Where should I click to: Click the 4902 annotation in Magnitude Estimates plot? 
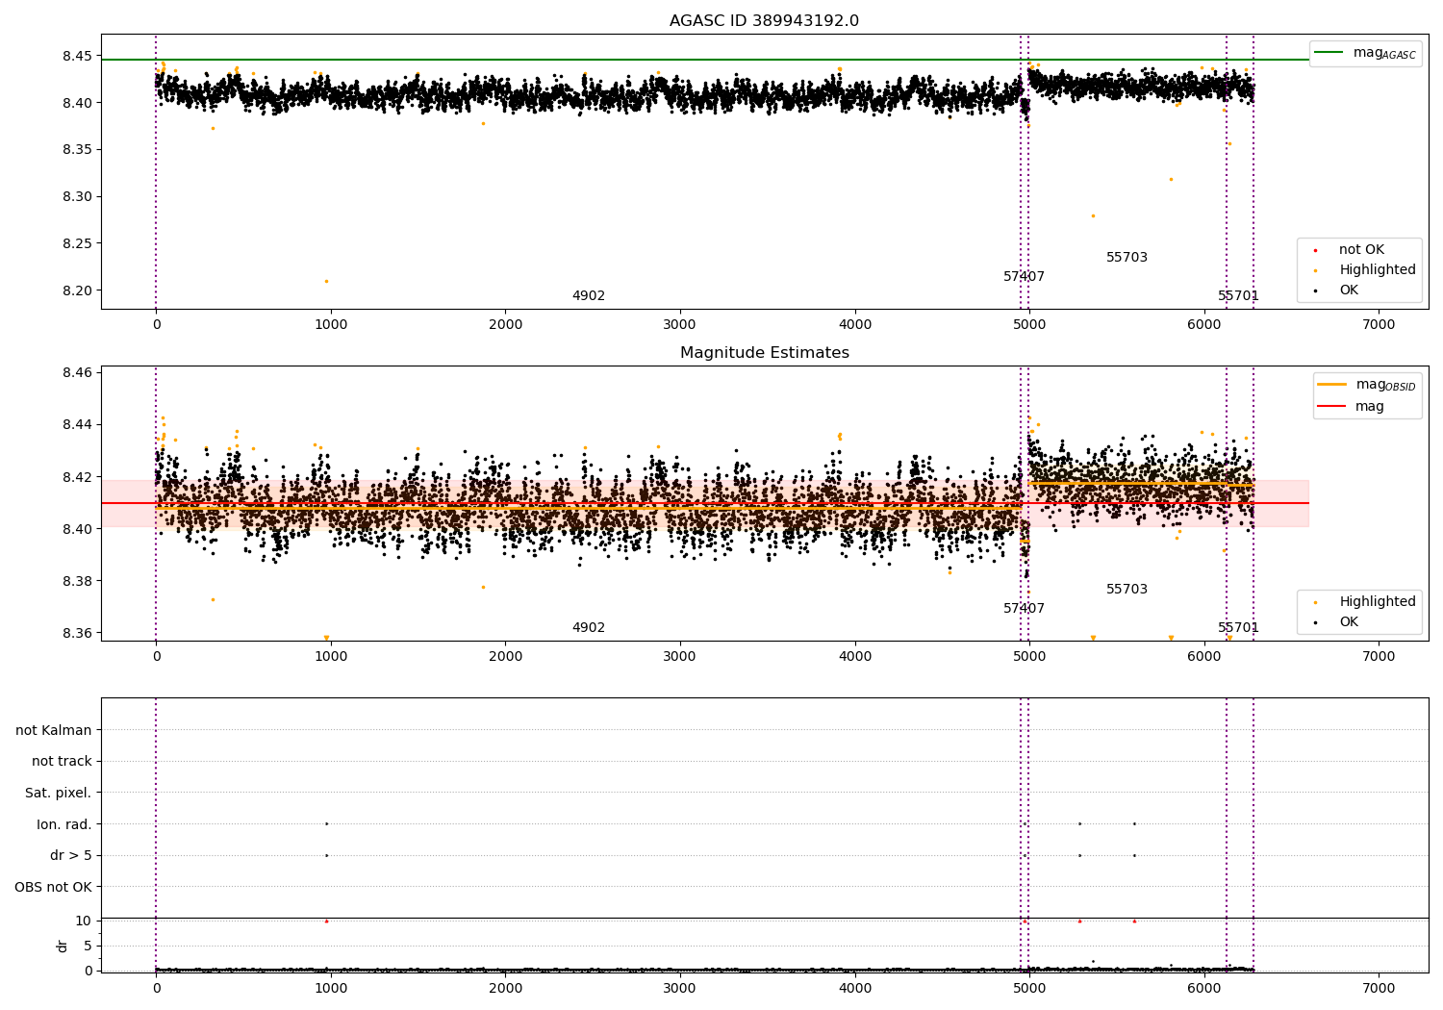click(589, 628)
